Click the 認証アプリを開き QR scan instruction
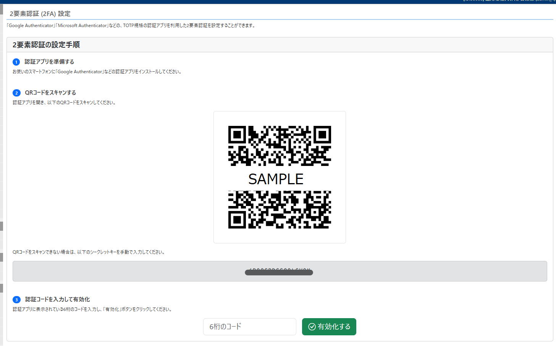This screenshot has width=556, height=346. 64,103
